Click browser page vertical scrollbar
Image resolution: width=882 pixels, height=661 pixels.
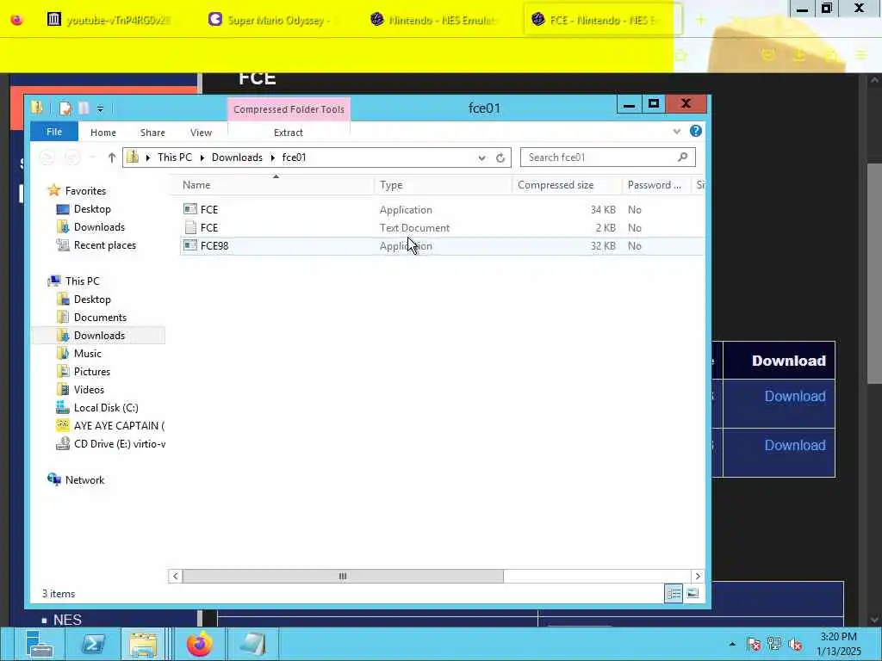click(x=874, y=274)
